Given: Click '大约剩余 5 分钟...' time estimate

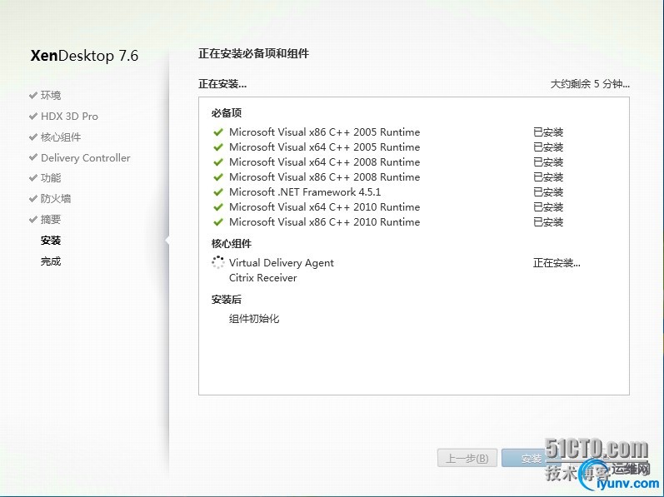Looking at the screenshot, I should pos(590,84).
